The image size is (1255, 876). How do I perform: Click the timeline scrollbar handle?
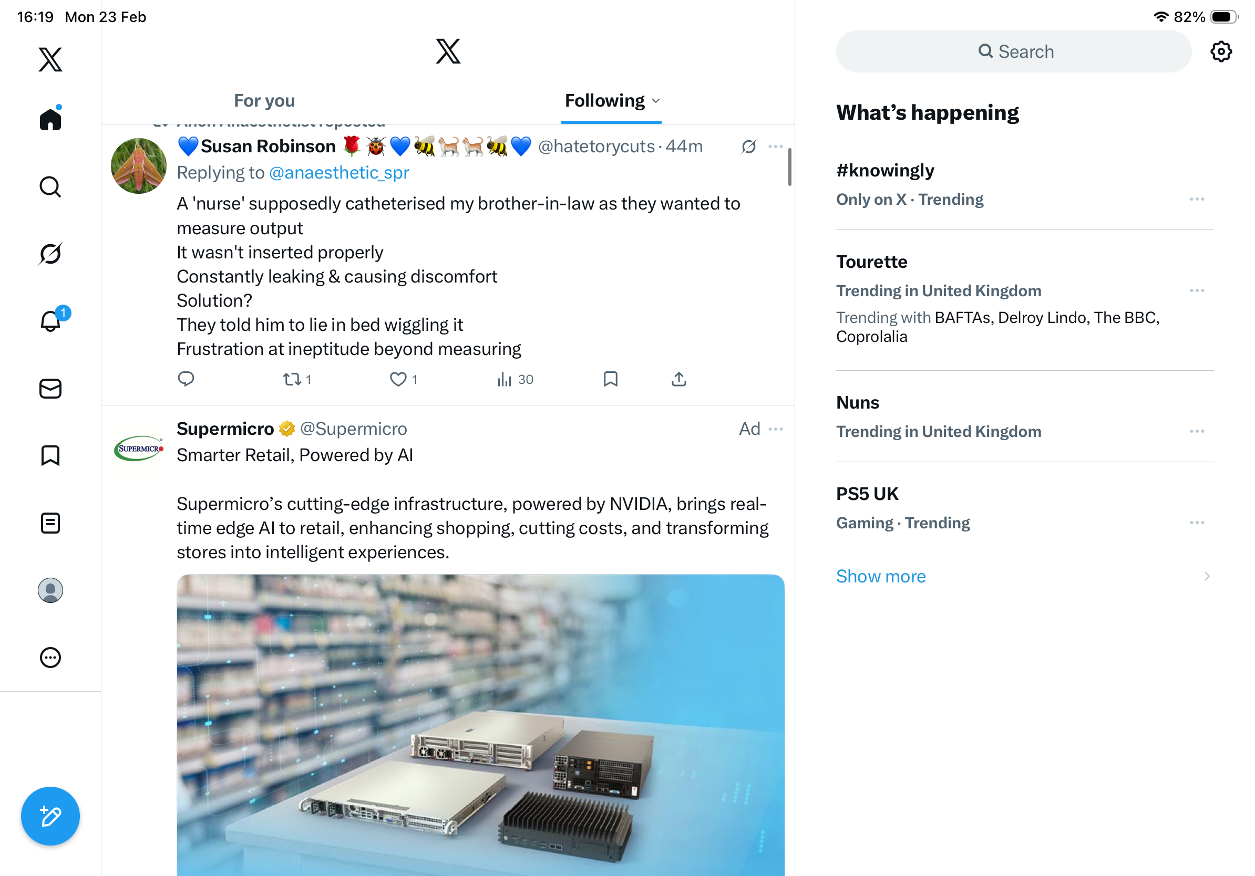click(789, 167)
